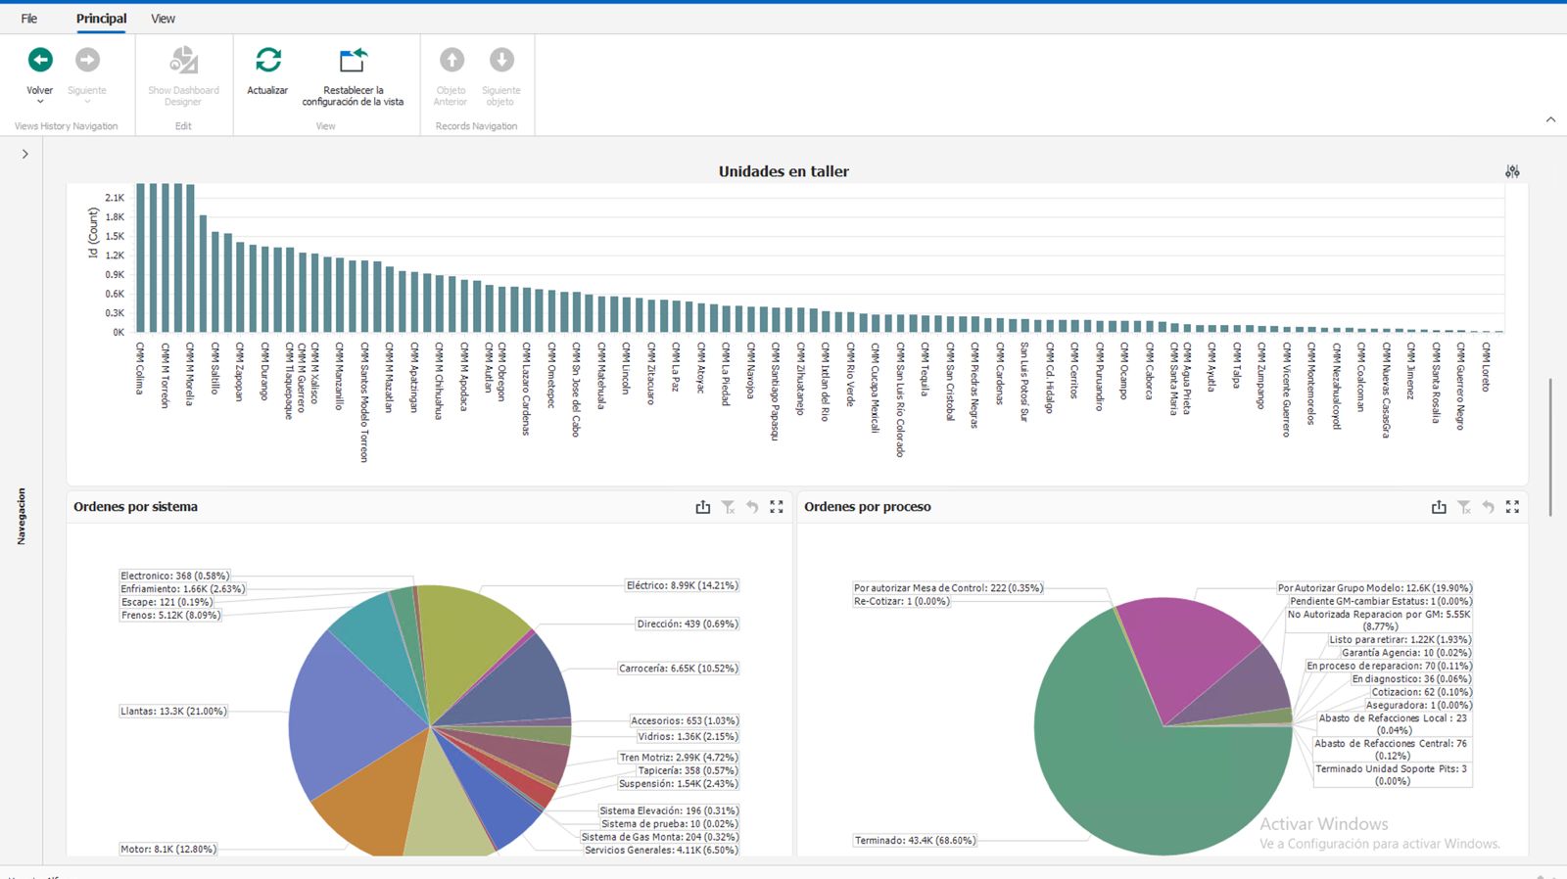Export the Ordenes por sistema chart
The width and height of the screenshot is (1567, 879).
coord(702,507)
